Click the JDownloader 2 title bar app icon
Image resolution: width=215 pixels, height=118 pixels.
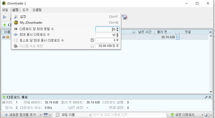tap(4, 3)
